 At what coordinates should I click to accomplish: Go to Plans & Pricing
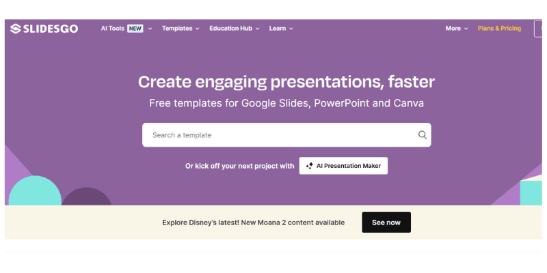tap(499, 29)
